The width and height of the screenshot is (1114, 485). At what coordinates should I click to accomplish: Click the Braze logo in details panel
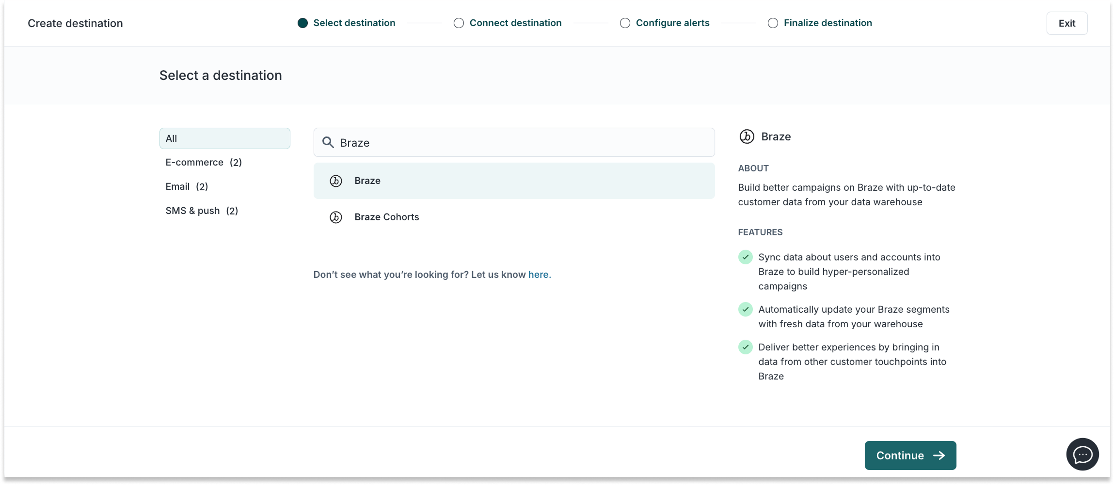[x=747, y=137]
